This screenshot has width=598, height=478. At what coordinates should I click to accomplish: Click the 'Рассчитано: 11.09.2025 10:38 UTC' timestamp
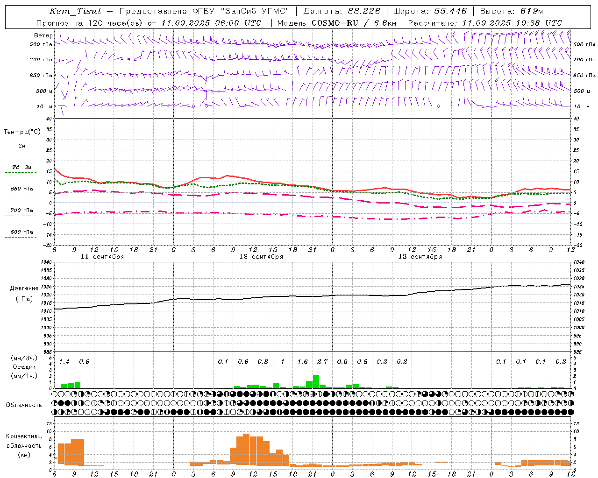pos(485,23)
